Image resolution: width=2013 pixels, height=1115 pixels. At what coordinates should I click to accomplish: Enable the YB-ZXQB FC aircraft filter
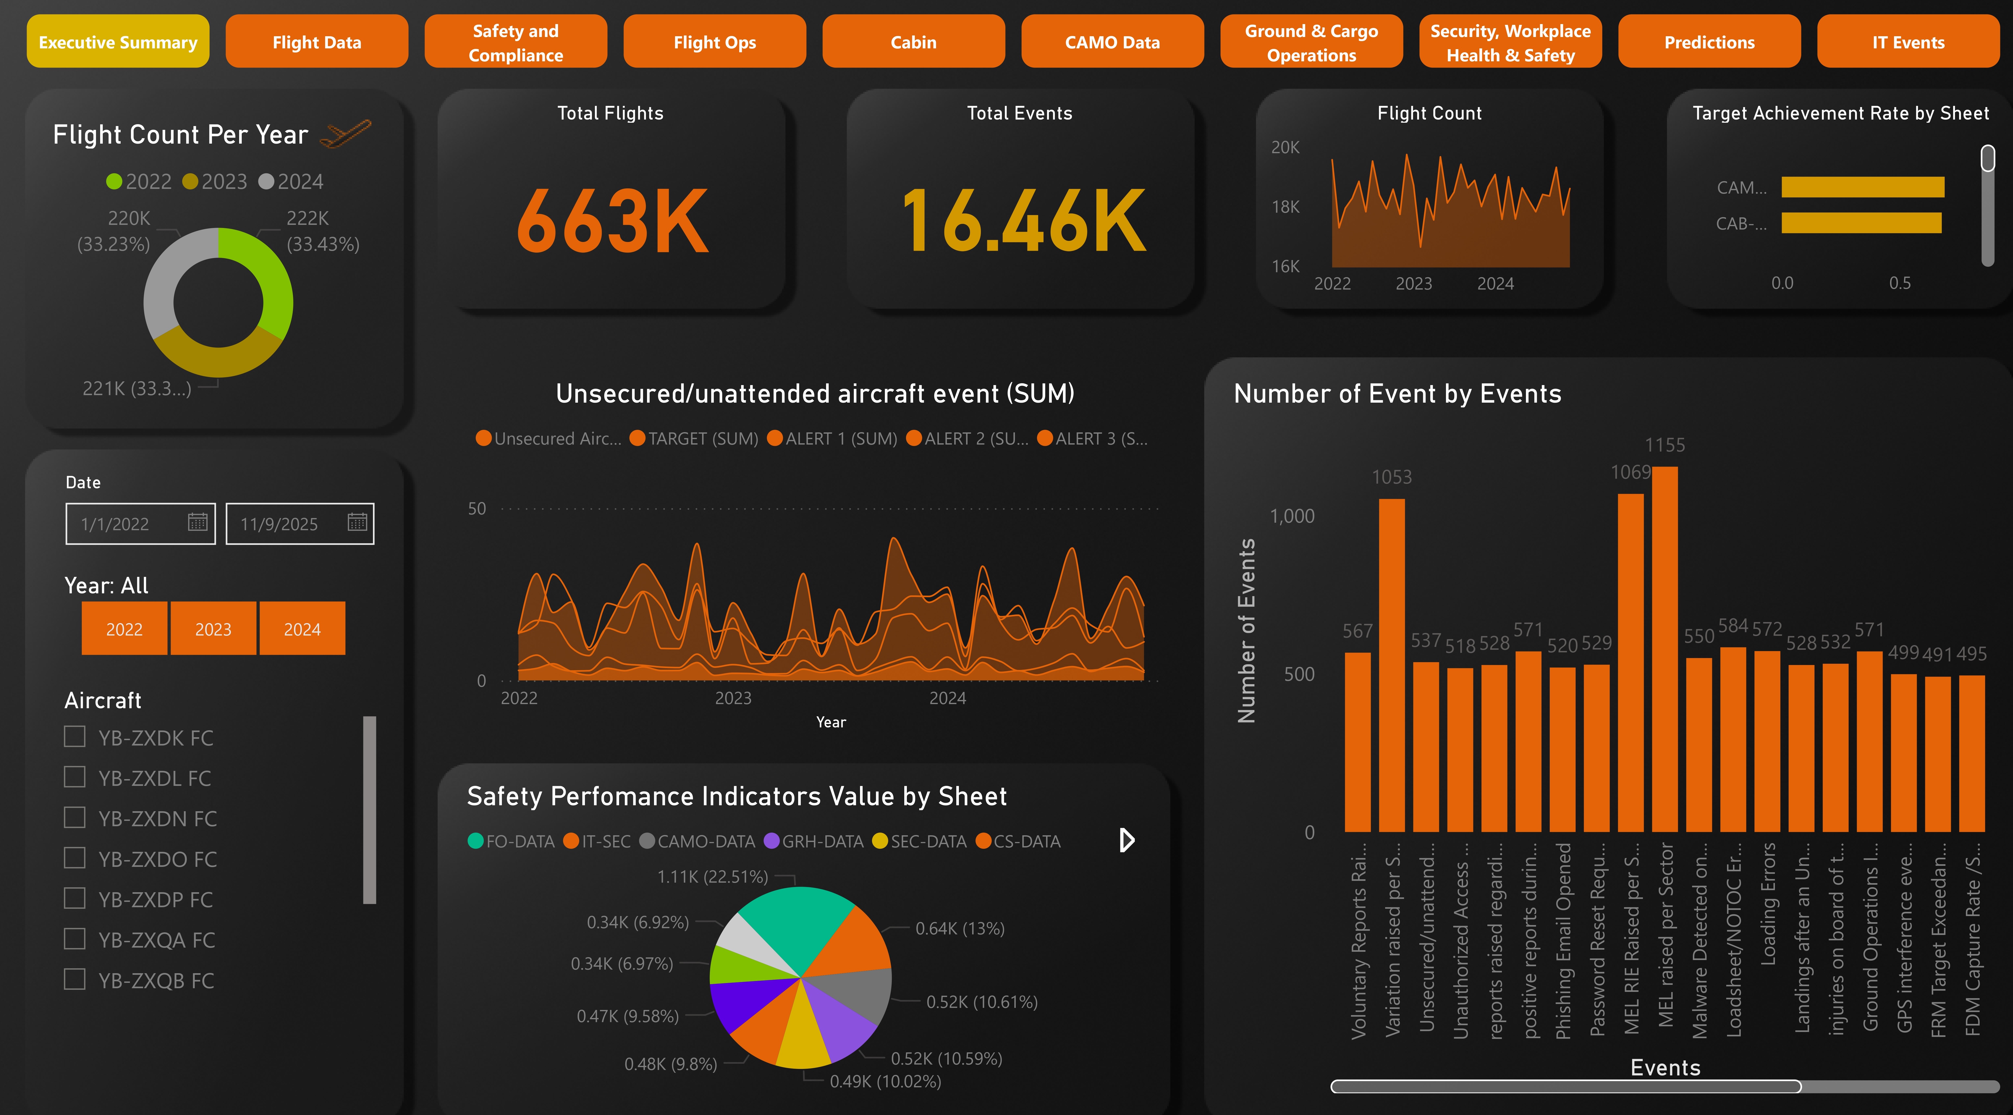point(75,980)
